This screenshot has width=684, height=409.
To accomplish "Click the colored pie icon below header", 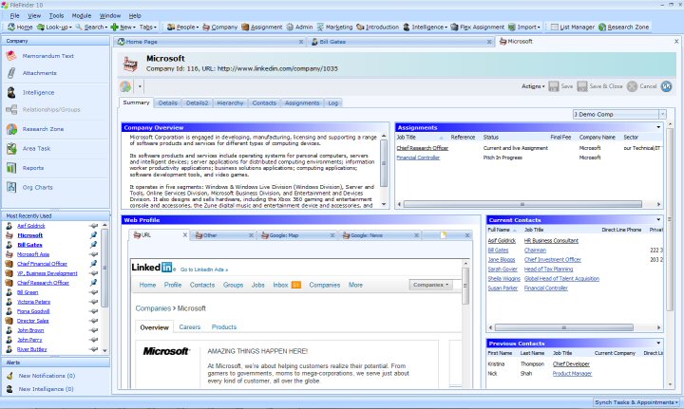I will click(x=125, y=86).
